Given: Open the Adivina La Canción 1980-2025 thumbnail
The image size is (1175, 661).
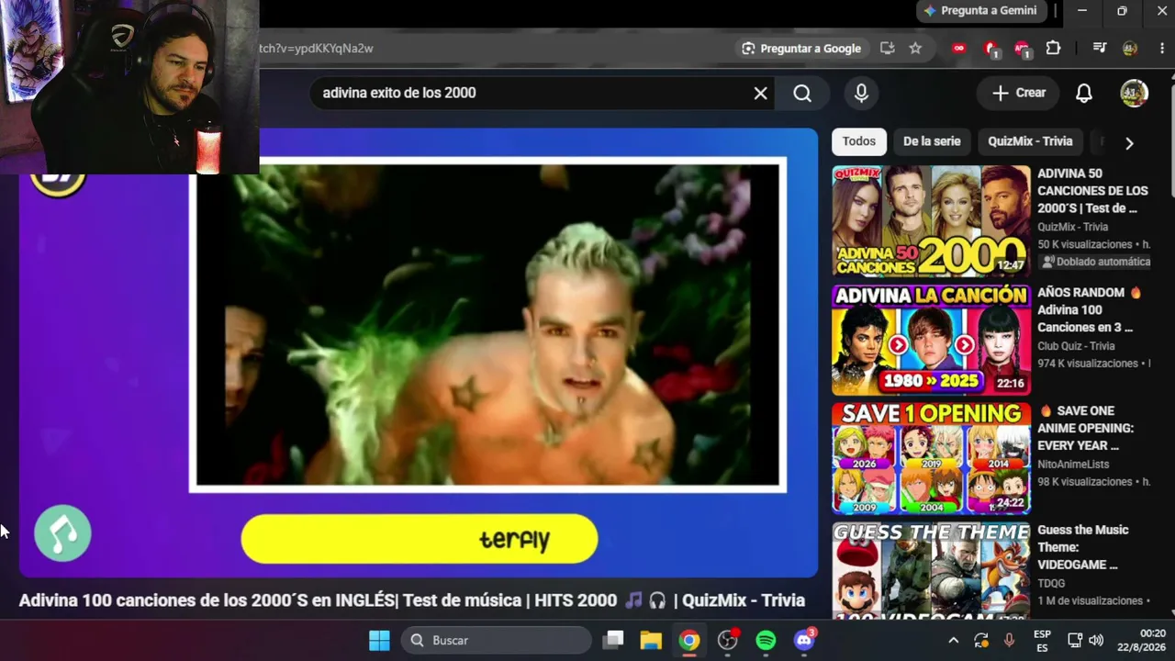Looking at the screenshot, I should coord(931,340).
